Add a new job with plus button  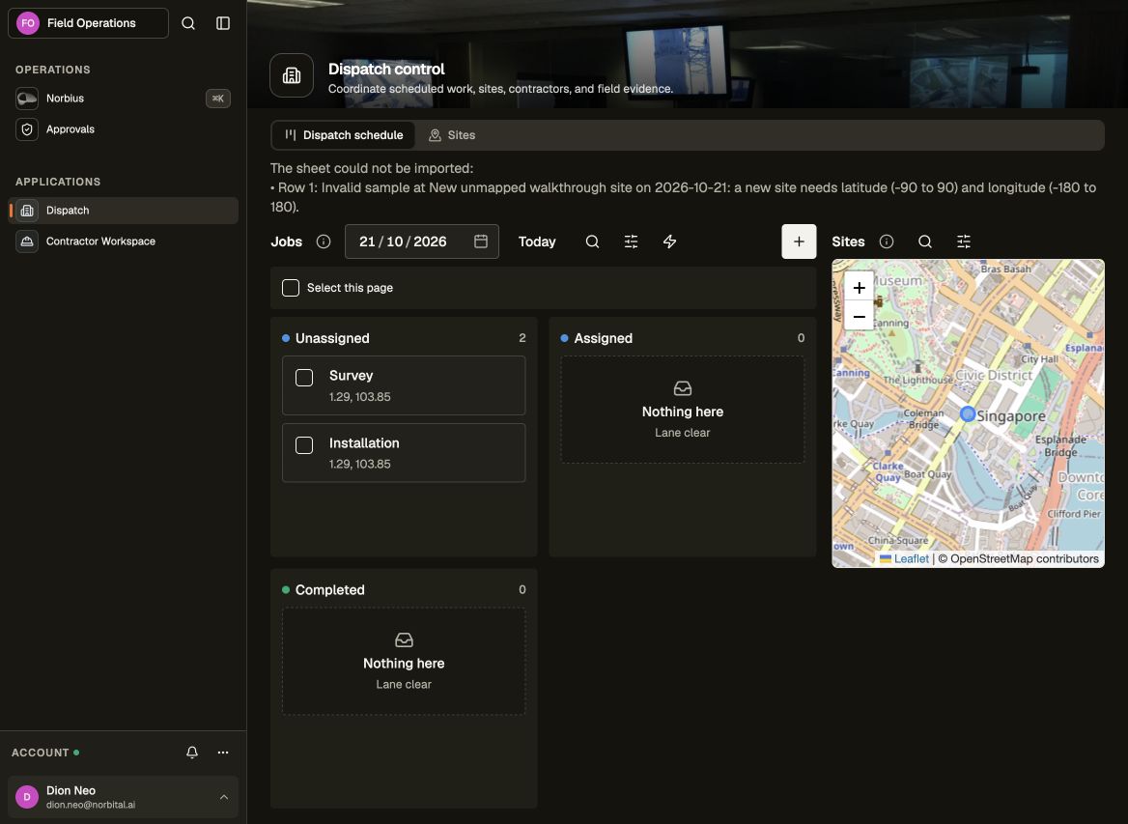(x=799, y=242)
